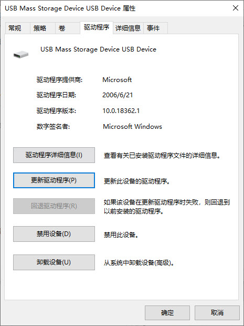Cancel the dialog with 取消
Screen dimensions: 244x326
217,313
